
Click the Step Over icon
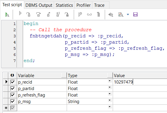pyautogui.click(x=38, y=14)
